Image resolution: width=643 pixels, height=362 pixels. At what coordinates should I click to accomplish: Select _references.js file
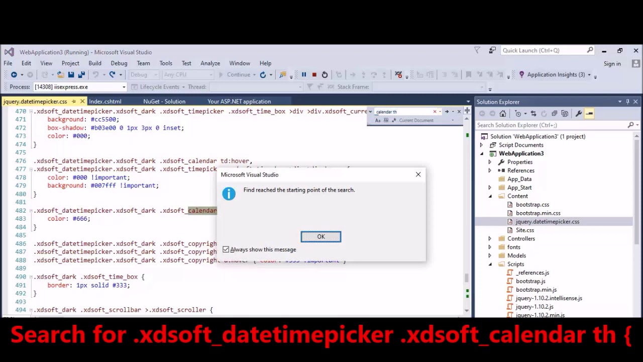[532, 273]
